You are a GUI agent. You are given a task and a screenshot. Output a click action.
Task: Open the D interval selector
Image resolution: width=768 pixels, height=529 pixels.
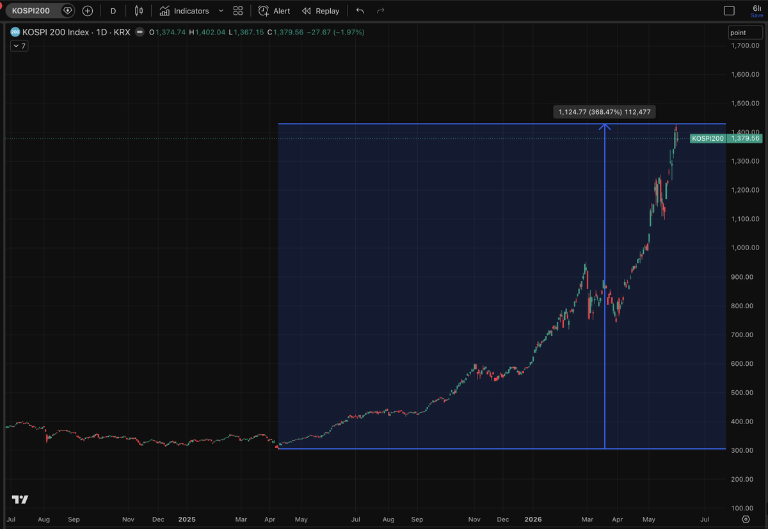click(x=113, y=11)
